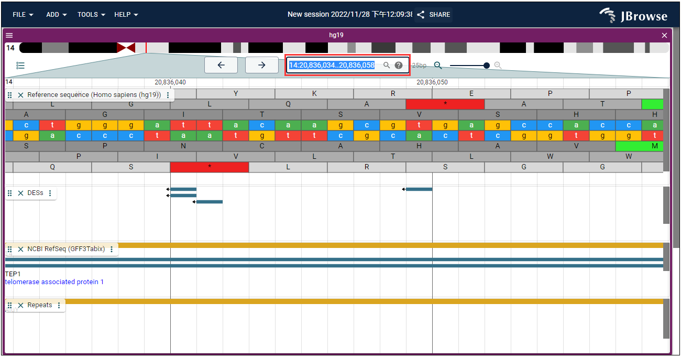Expand the TOOLS dropdown menu
The image size is (681, 357).
tap(91, 15)
